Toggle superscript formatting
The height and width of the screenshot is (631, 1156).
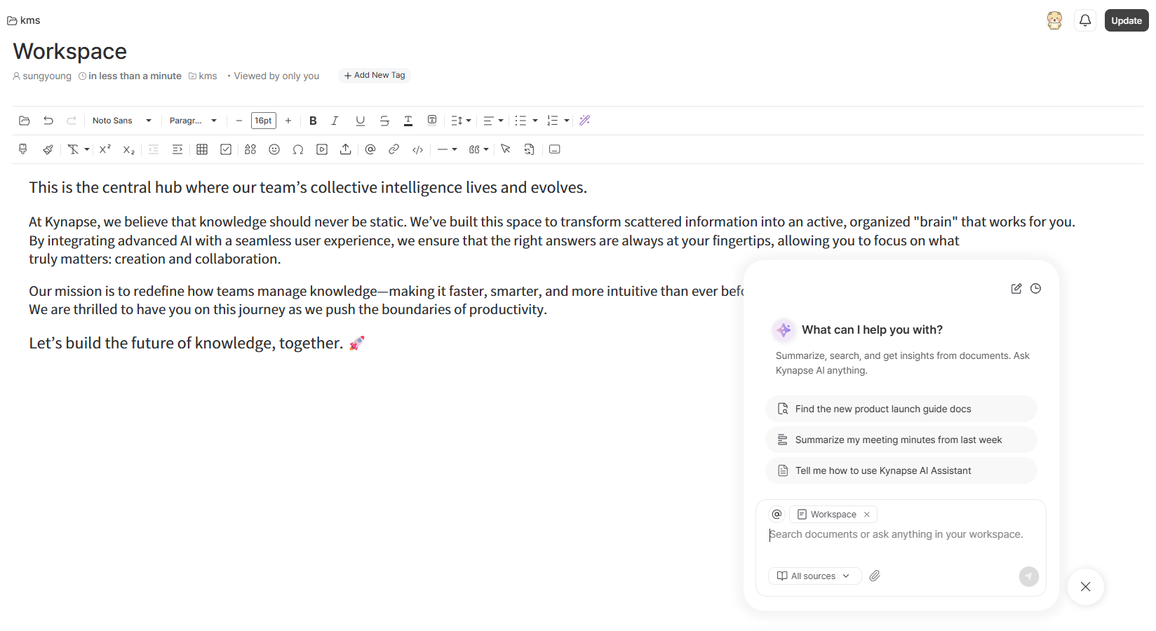pyautogui.click(x=105, y=149)
